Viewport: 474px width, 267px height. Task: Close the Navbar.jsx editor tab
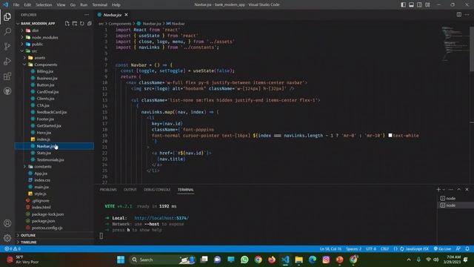pos(126,15)
